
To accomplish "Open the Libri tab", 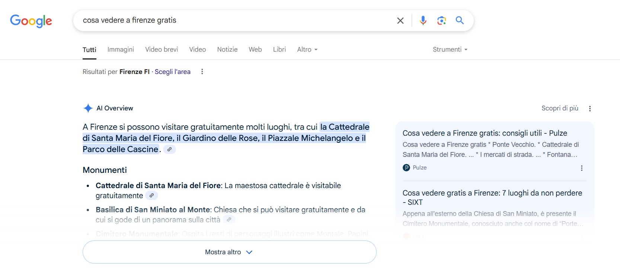I will point(279,49).
